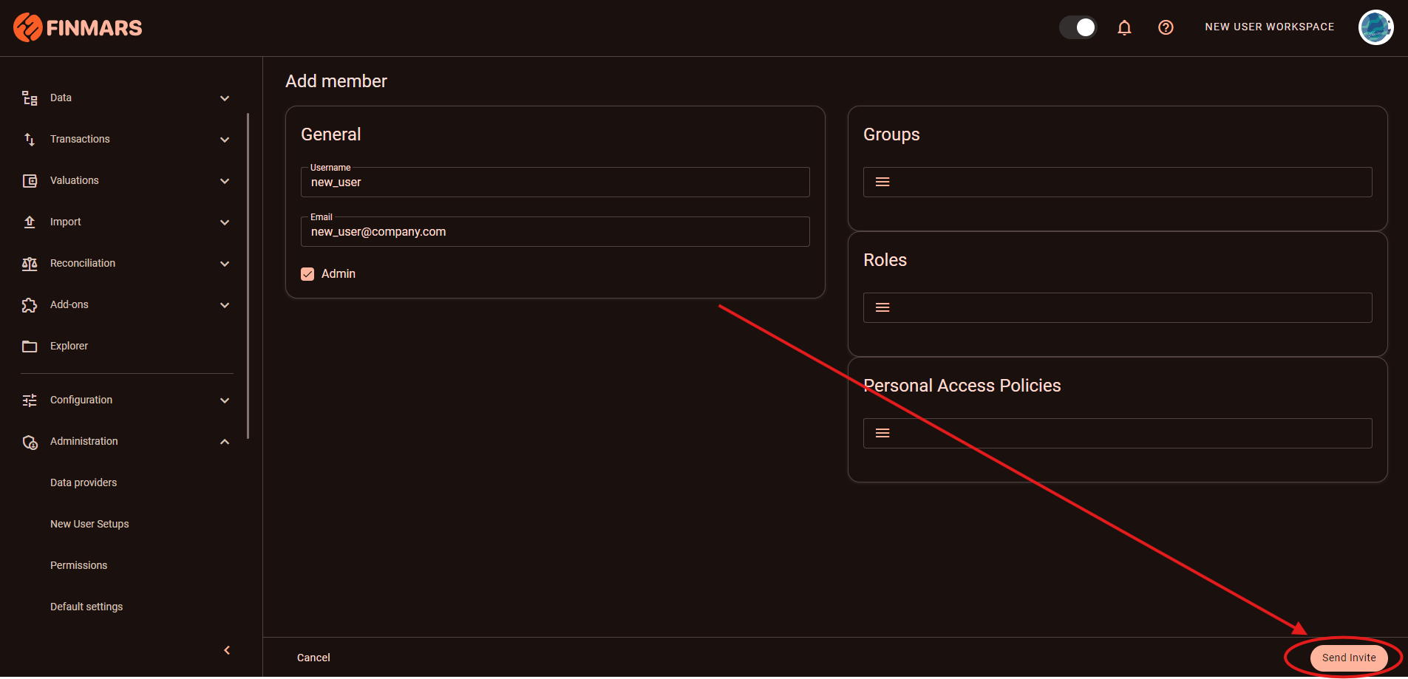Image resolution: width=1408 pixels, height=679 pixels.
Task: Collapse the sidebar with the left arrow
Action: pyautogui.click(x=227, y=650)
